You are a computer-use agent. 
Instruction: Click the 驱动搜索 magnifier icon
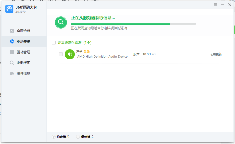point(12,63)
